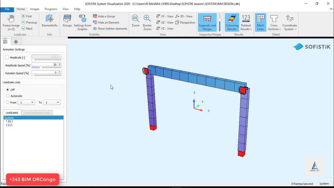Click the Freeze Image hand icon
This screenshot has height=188, width=334.
point(11,19)
